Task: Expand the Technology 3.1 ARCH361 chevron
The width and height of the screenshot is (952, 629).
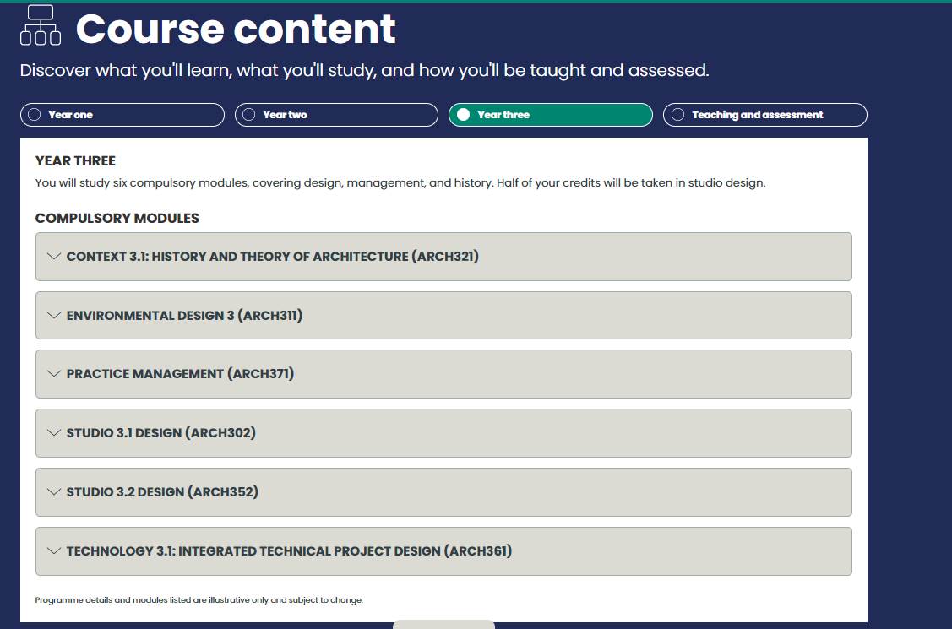Action: click(53, 550)
